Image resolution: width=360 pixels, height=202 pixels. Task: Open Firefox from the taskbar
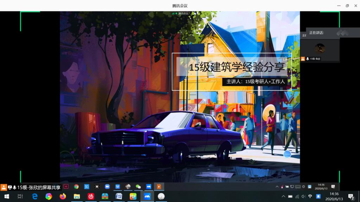pos(63,196)
